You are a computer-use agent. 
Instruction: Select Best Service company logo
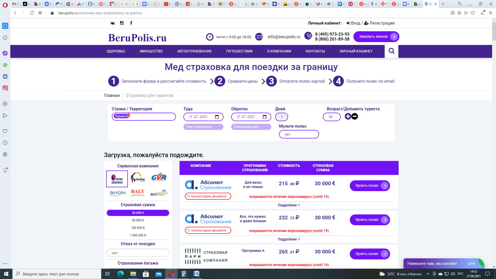tap(159, 193)
